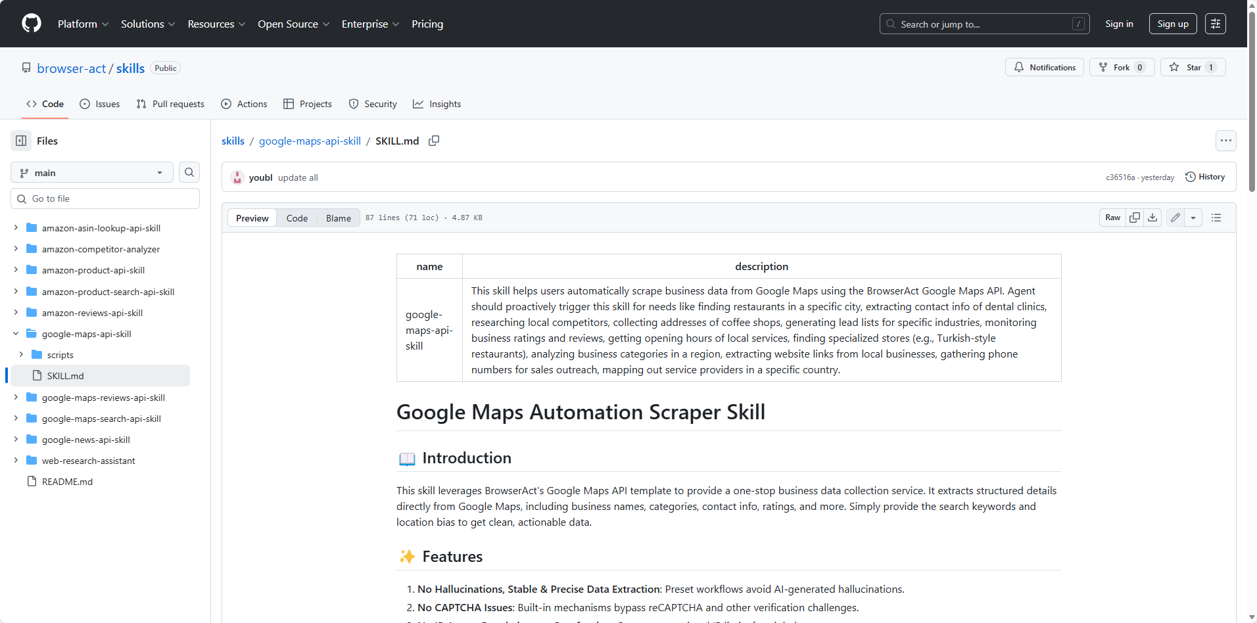The height and width of the screenshot is (623, 1257).
Task: Copy the raw file contents
Action: [x=1135, y=217]
